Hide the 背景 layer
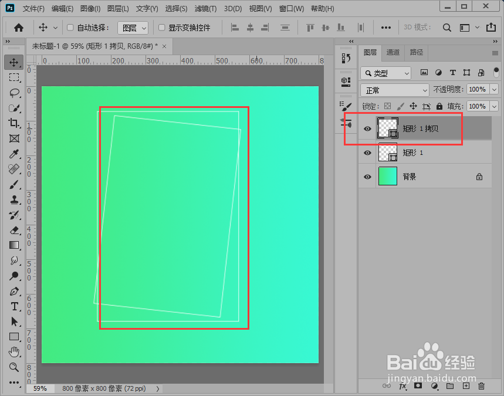Image resolution: width=504 pixels, height=396 pixels. pyautogui.click(x=367, y=177)
